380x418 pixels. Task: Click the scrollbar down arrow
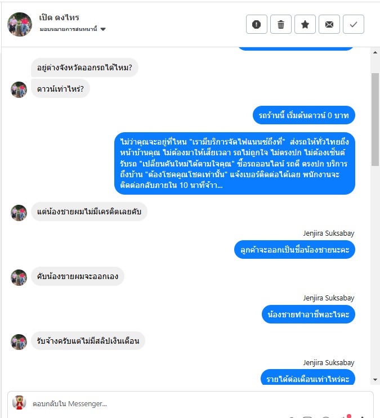pyautogui.click(x=375, y=380)
